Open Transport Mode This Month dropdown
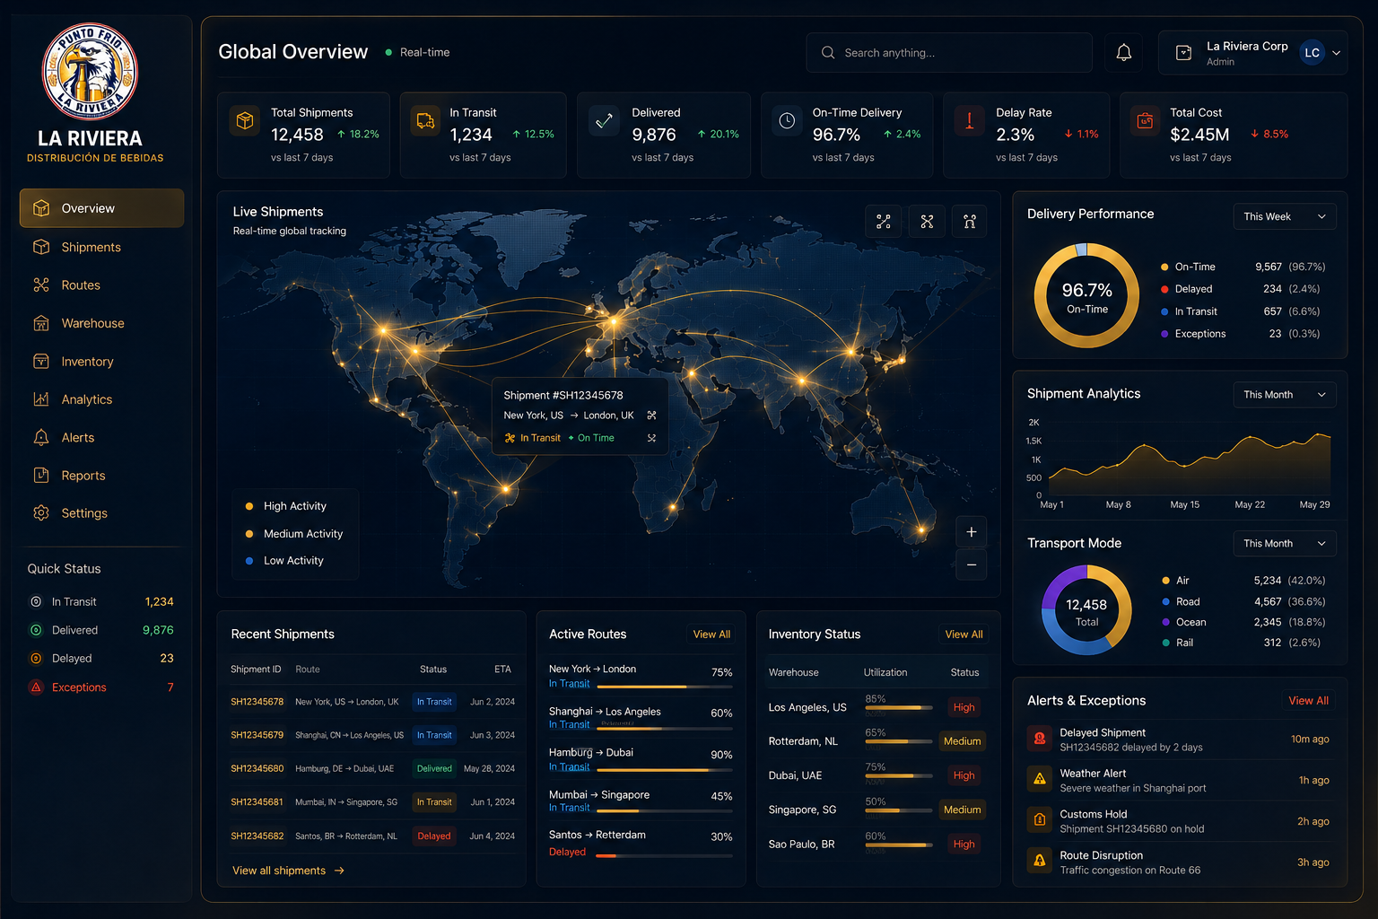 (1284, 544)
